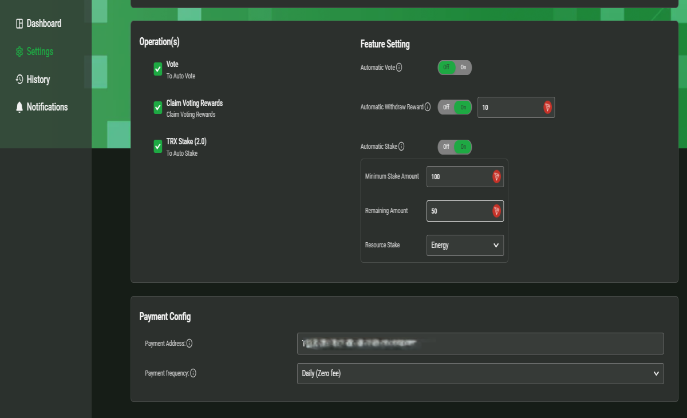The width and height of the screenshot is (687, 418).
Task: Uncheck the Vote operation checkbox
Action: click(x=158, y=69)
